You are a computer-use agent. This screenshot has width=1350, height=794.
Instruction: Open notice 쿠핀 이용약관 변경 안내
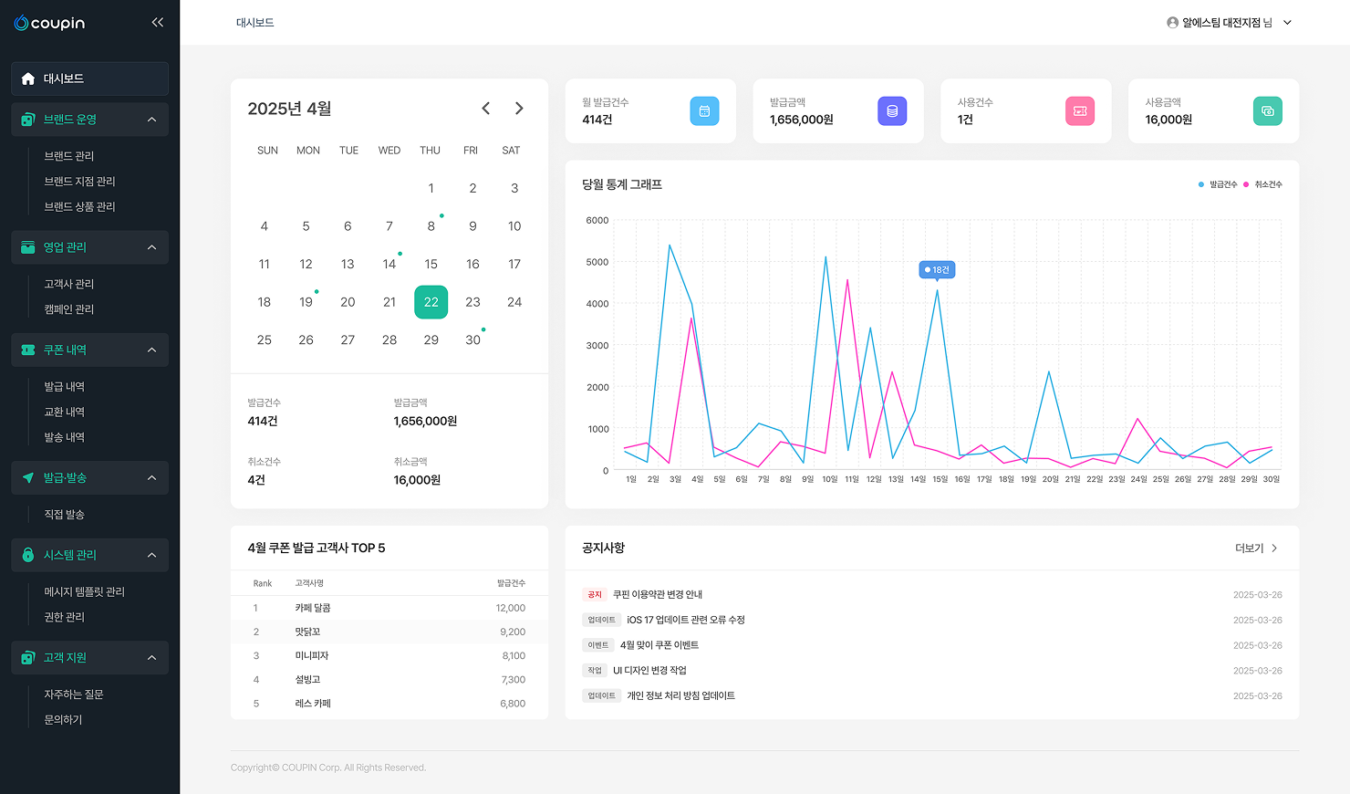click(657, 595)
